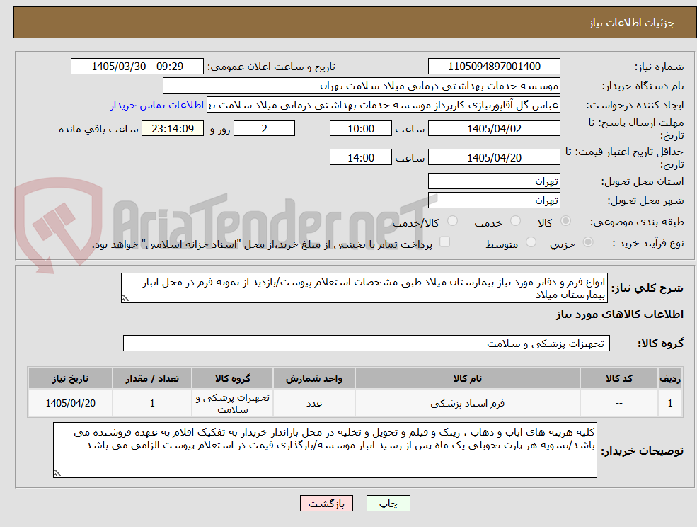Click the price validity time 14:00 field

tap(360, 157)
